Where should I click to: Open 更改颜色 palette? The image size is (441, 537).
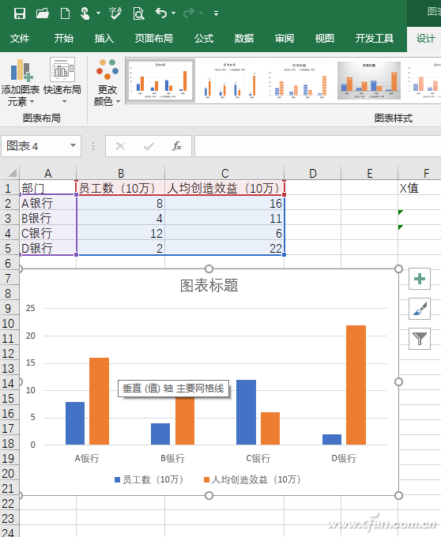coord(107,82)
